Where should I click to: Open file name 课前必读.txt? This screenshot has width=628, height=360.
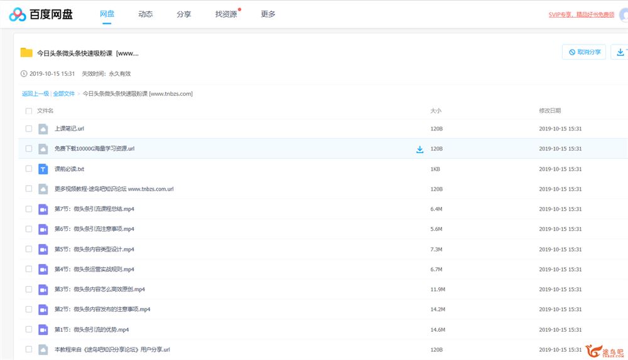[x=69, y=169]
